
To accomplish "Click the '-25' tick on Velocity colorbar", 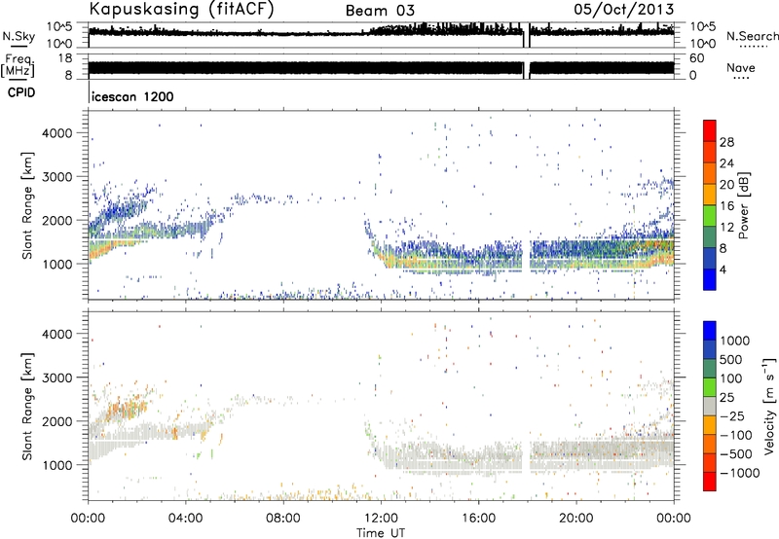I will (734, 415).
